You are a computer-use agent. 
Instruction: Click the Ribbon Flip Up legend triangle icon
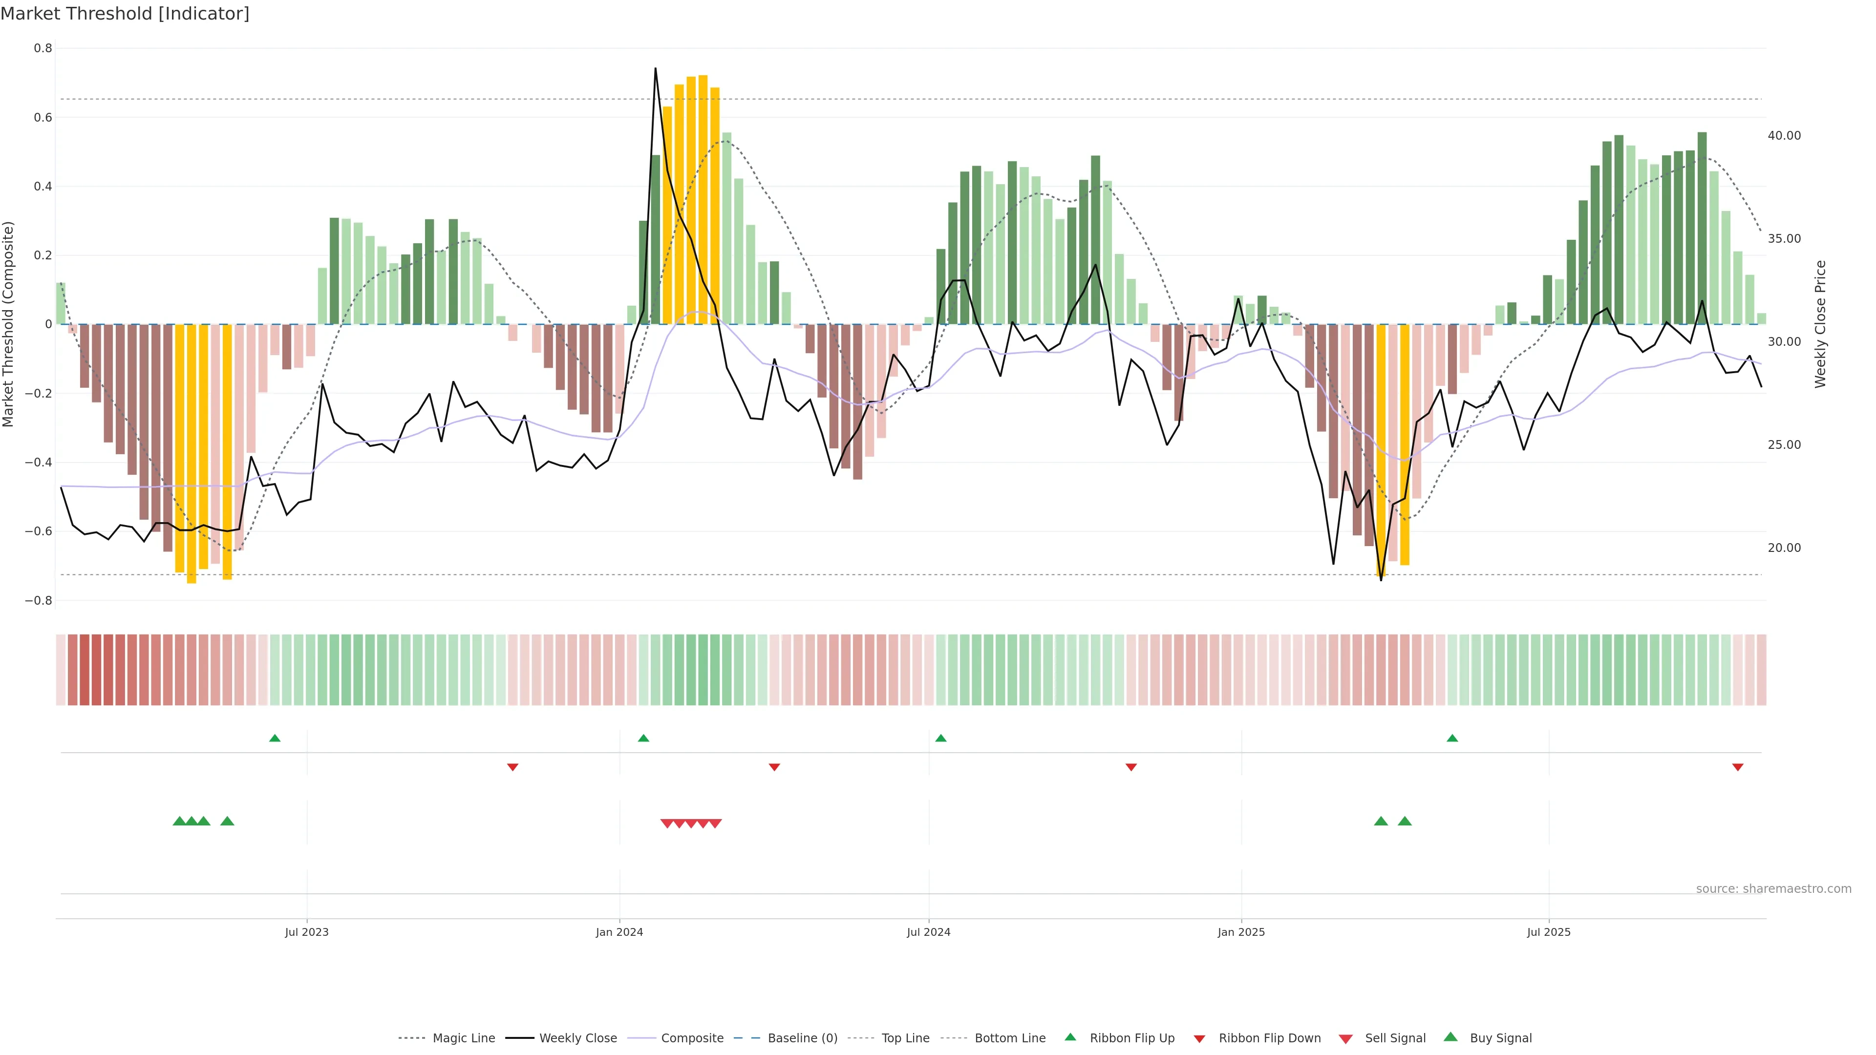[1070, 1037]
